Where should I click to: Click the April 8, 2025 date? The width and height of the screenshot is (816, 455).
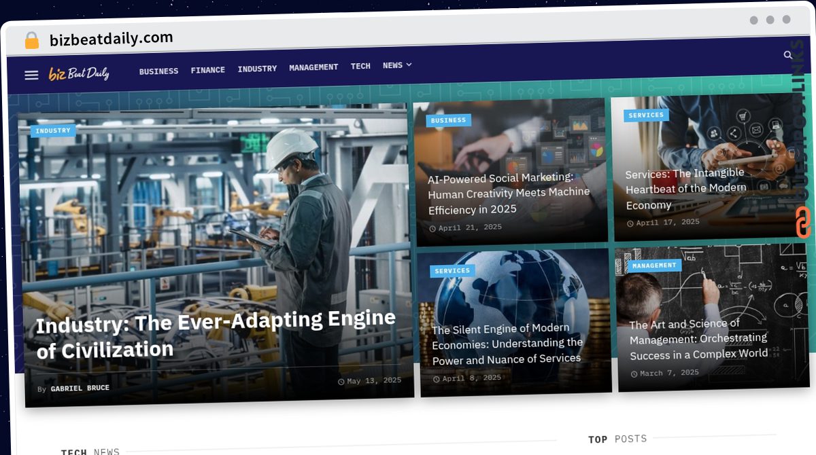point(467,378)
